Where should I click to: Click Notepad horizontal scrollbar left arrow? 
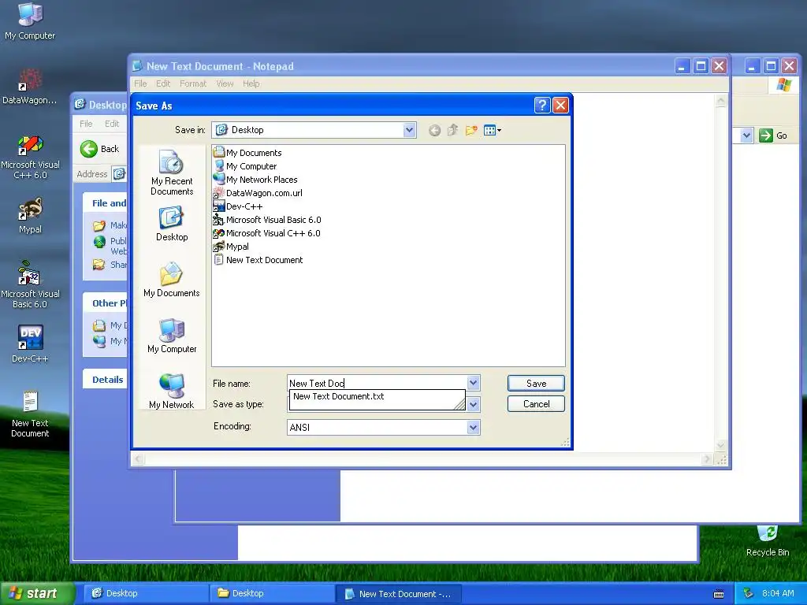(x=138, y=459)
